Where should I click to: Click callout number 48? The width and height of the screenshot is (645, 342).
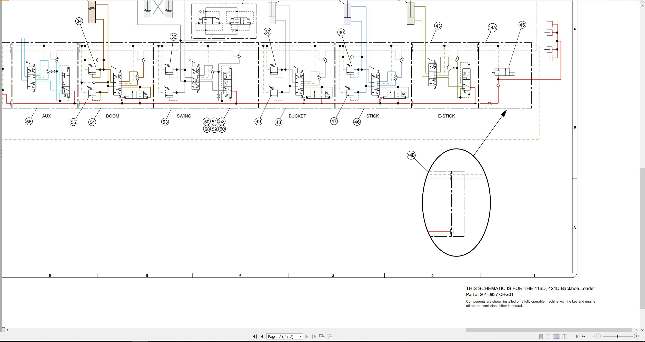click(x=278, y=122)
